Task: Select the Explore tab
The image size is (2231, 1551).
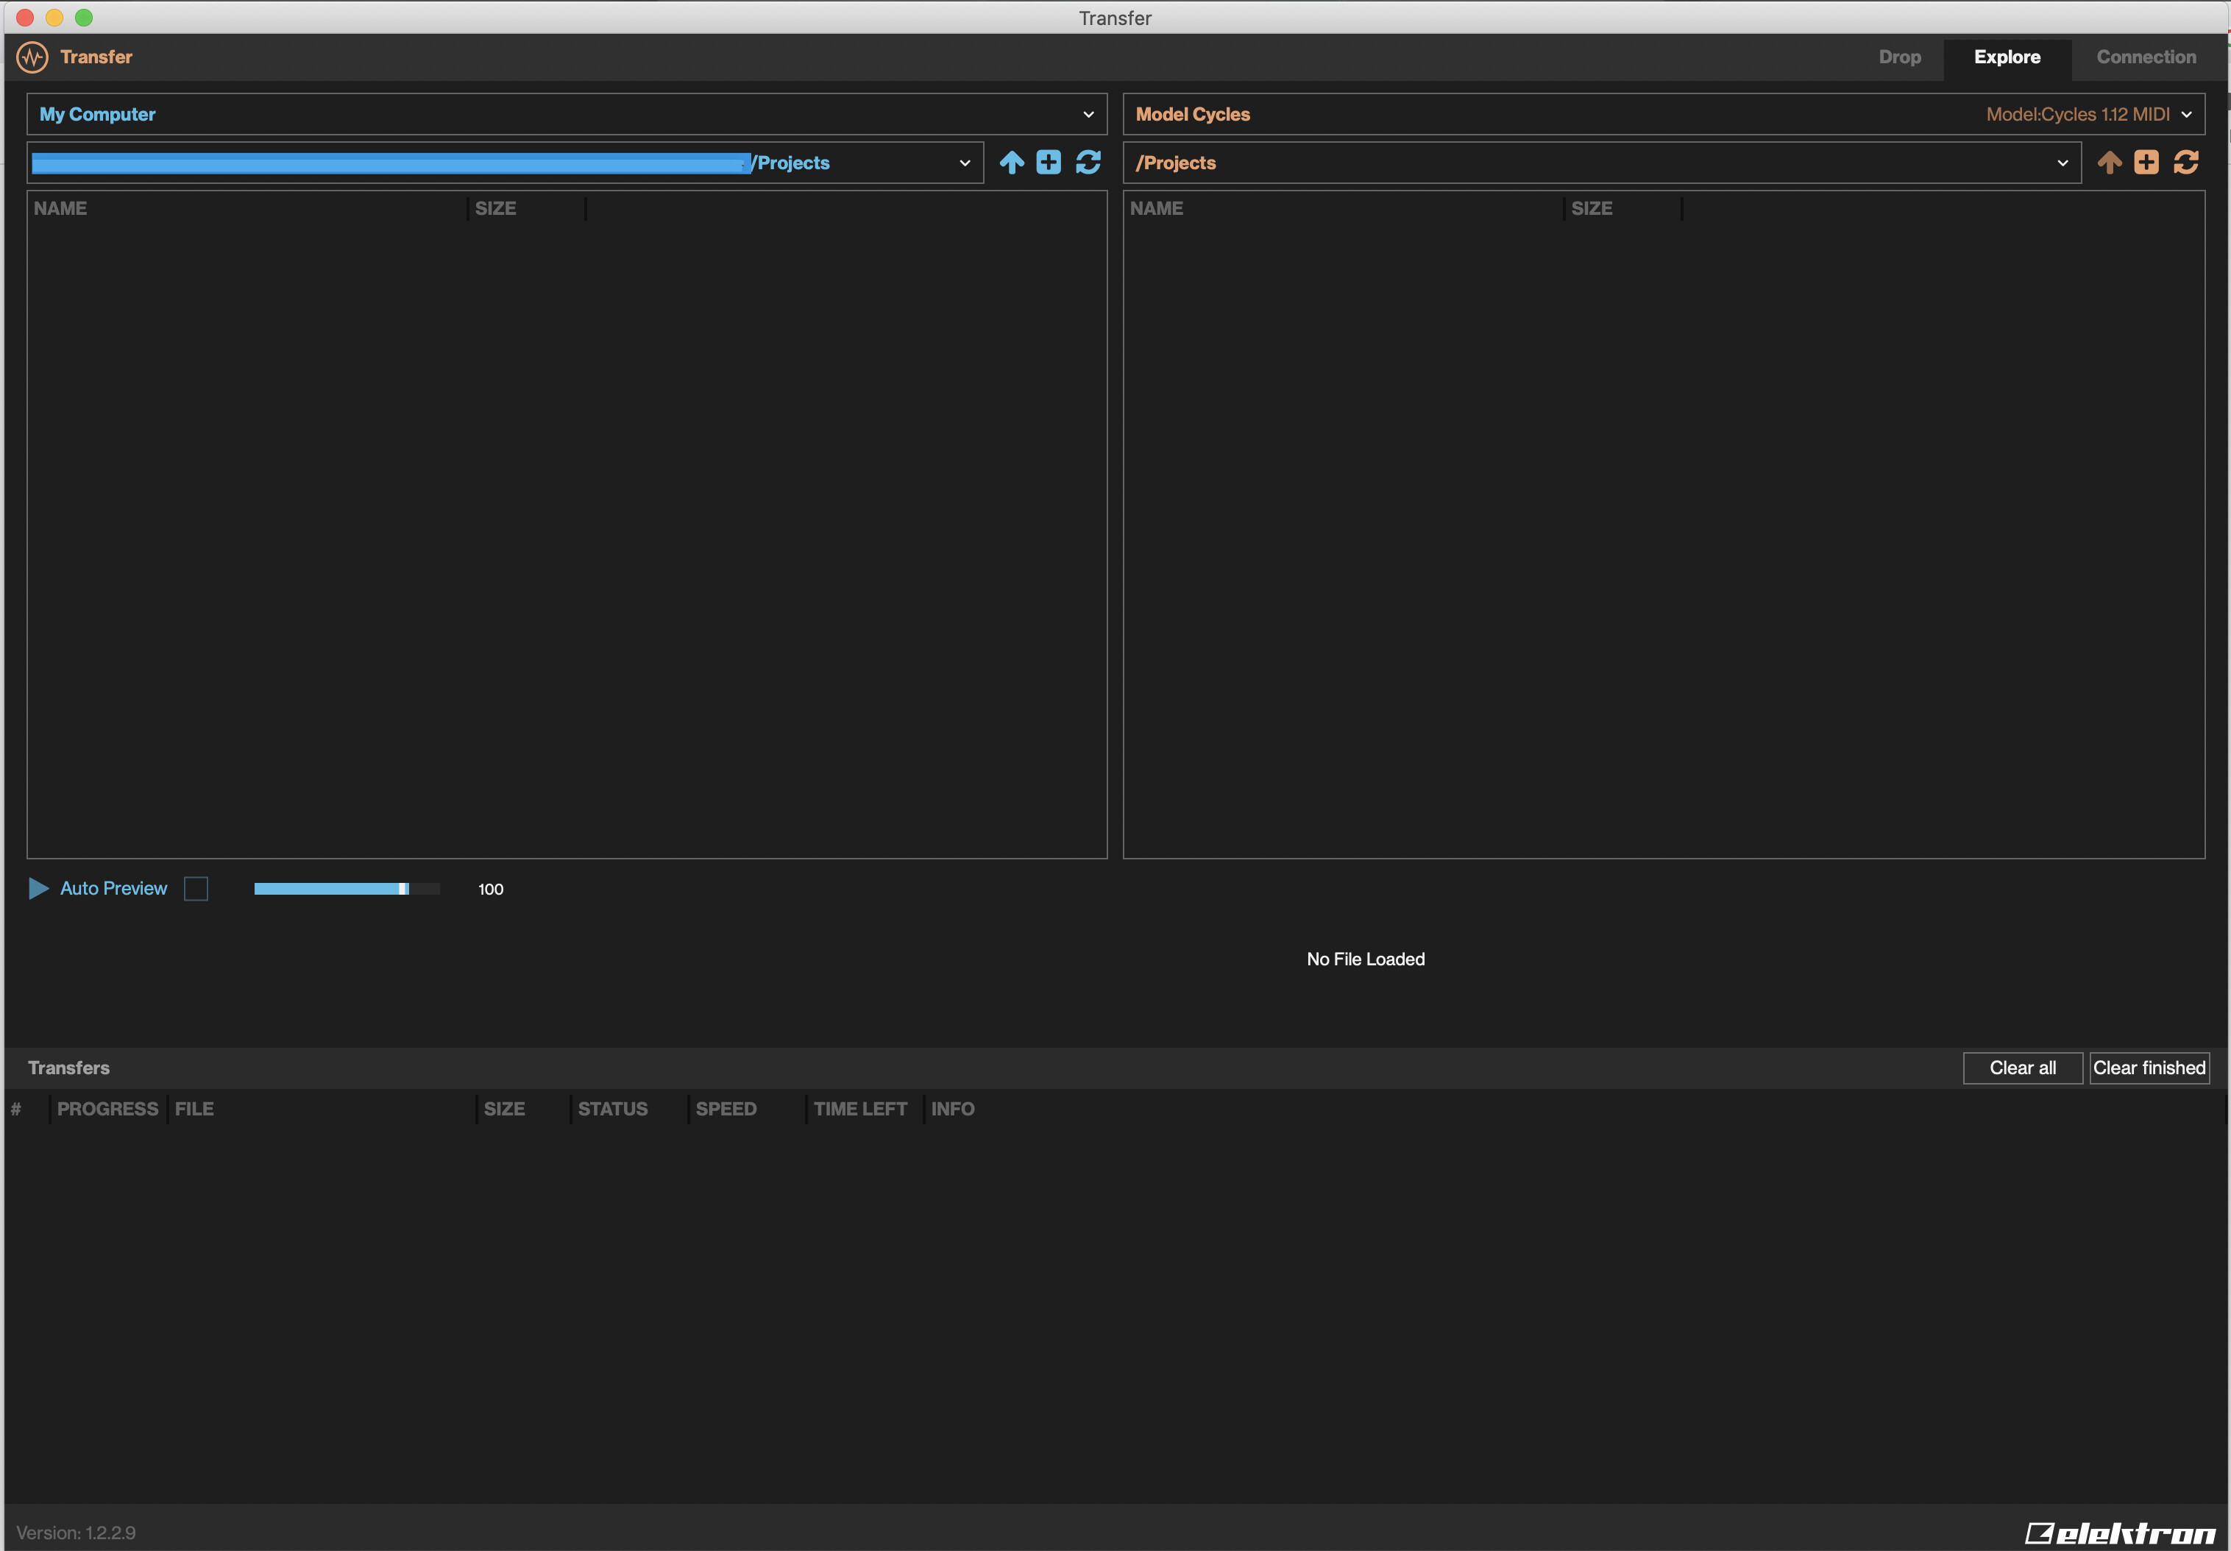Action: pyautogui.click(x=2007, y=57)
